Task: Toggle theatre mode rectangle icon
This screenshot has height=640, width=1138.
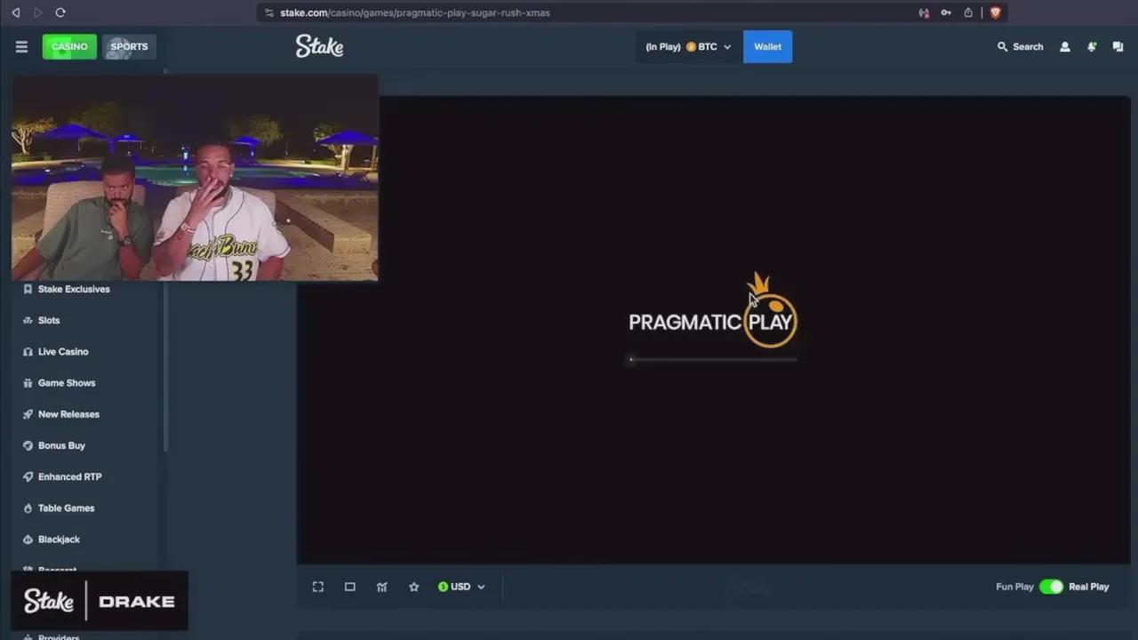Action: coord(349,587)
